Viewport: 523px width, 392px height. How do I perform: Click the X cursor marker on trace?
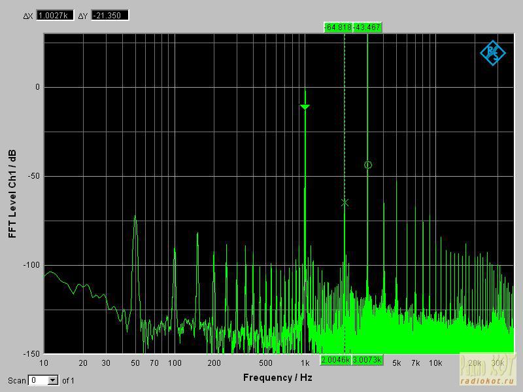pyautogui.click(x=345, y=202)
